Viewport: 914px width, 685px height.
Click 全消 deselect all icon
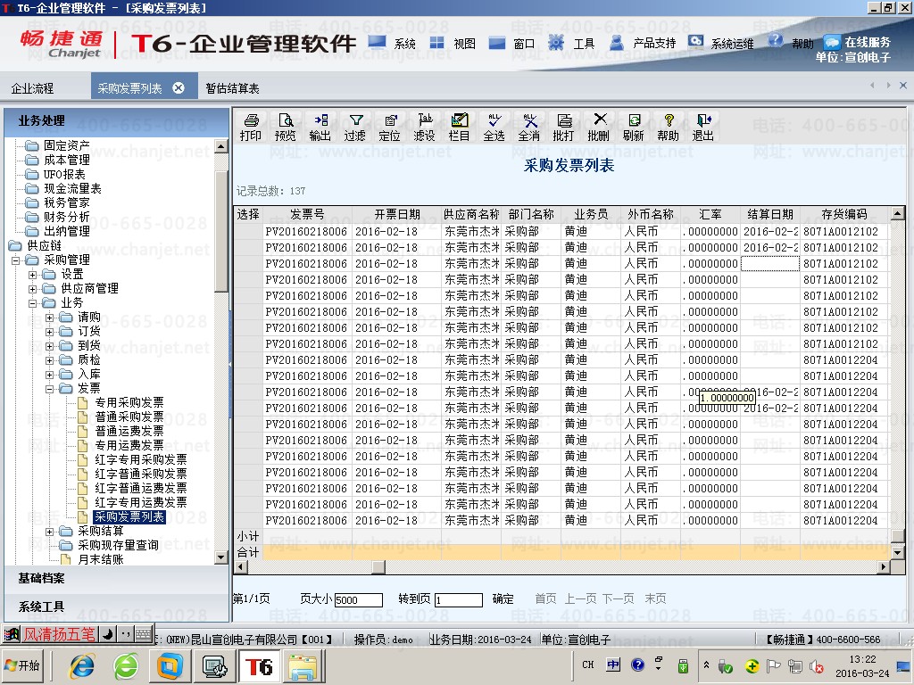(x=528, y=127)
